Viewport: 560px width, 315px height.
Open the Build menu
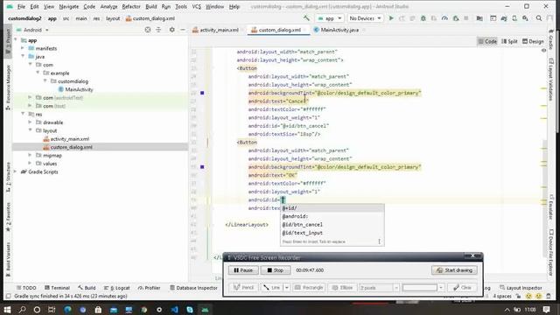151,6
